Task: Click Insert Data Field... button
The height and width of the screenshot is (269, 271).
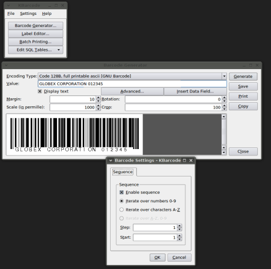Action: (x=195, y=91)
